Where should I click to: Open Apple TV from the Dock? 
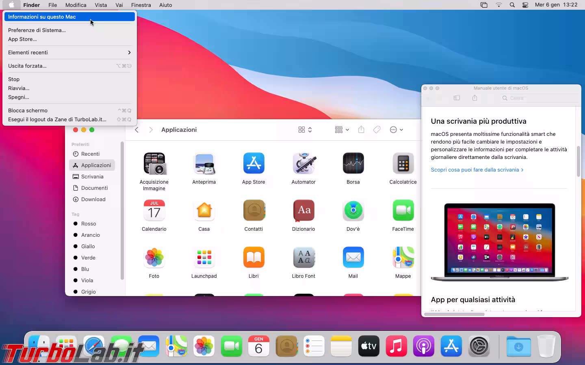click(368, 346)
